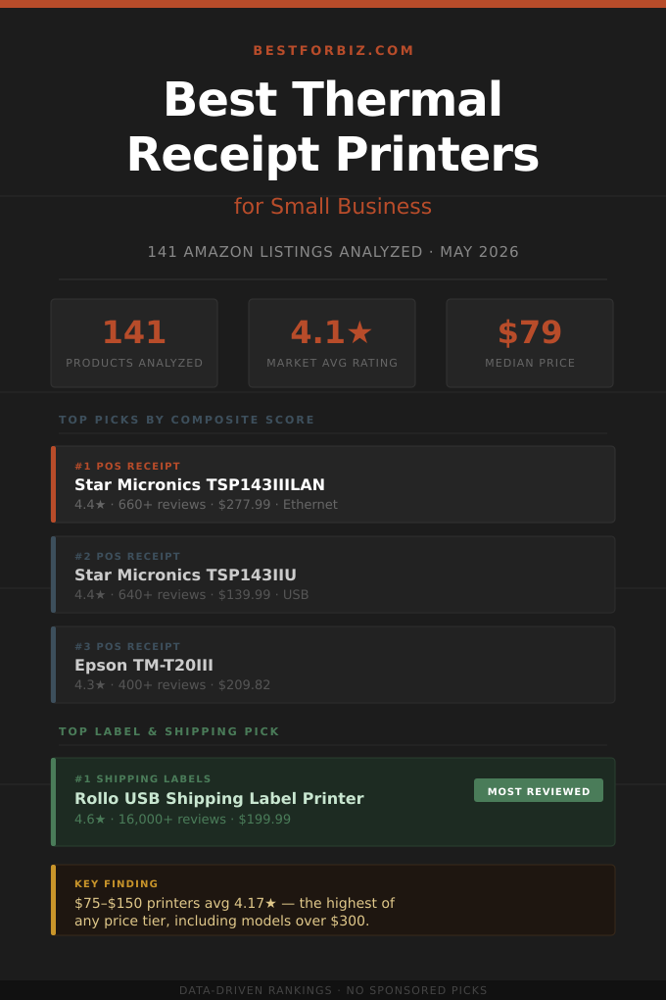This screenshot has width=666, height=1000.
Task: Select the 141 Products Analyzed stat card
Action: (x=134, y=343)
